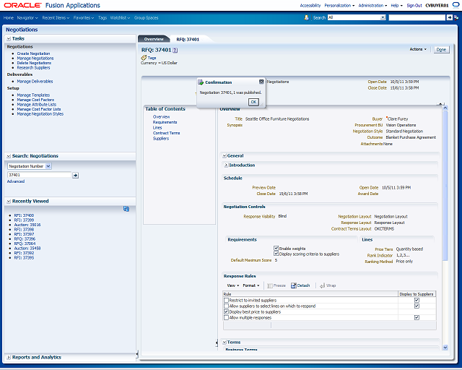
Task: Click the chat bubble icon next to CVBUYER01
Action: pos(456,5)
